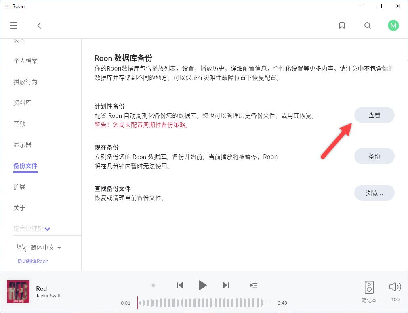Open search with the magnifier icon
Image resolution: width=408 pixels, height=313 pixels.
(368, 25)
